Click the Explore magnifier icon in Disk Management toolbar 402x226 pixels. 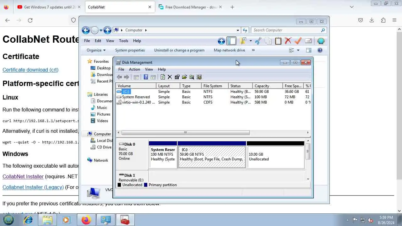(x=192, y=77)
